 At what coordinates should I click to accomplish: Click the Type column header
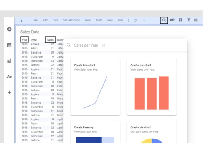pos(34,40)
